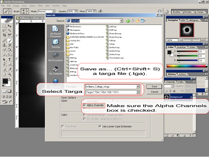
Task: Click the dialog help question mark button
Action: pyautogui.click(x=158, y=15)
